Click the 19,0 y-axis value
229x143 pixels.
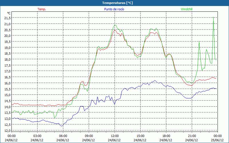tap(8, 47)
